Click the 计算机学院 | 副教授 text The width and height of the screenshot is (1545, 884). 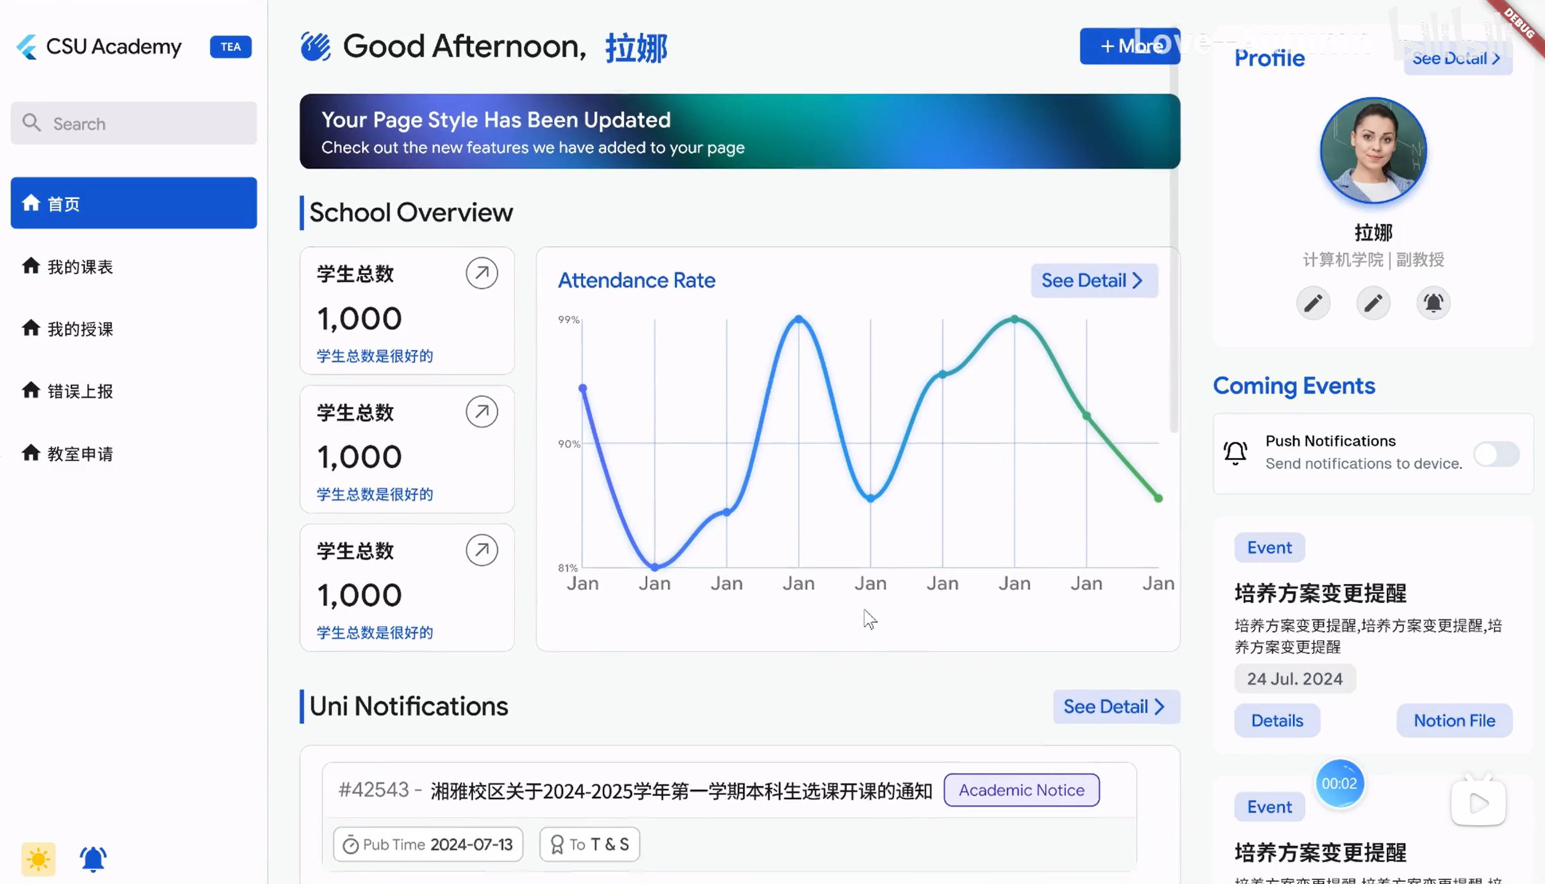(x=1373, y=260)
